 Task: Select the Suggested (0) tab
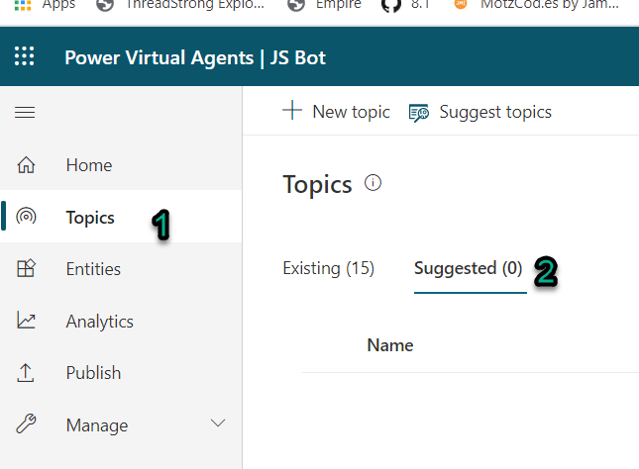pos(469,268)
